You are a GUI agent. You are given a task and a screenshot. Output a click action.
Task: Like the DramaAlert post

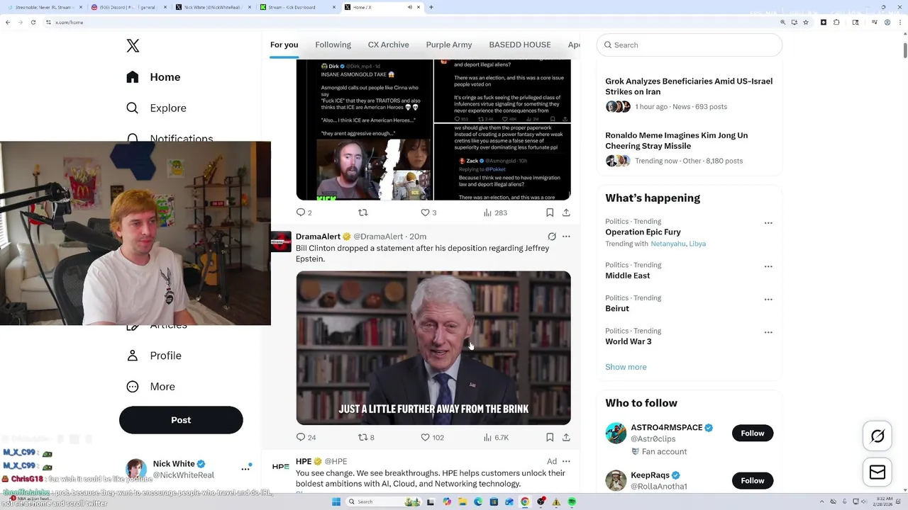click(x=432, y=437)
